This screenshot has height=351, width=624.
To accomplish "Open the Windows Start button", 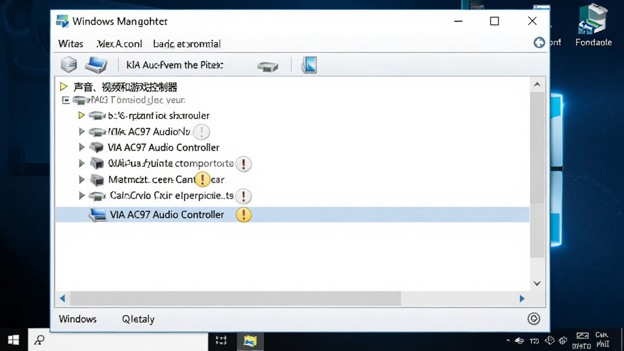I will tap(13, 340).
